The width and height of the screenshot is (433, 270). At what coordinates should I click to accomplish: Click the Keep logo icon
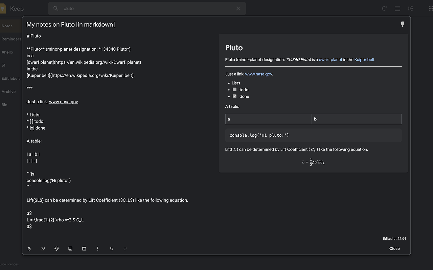(3, 8)
